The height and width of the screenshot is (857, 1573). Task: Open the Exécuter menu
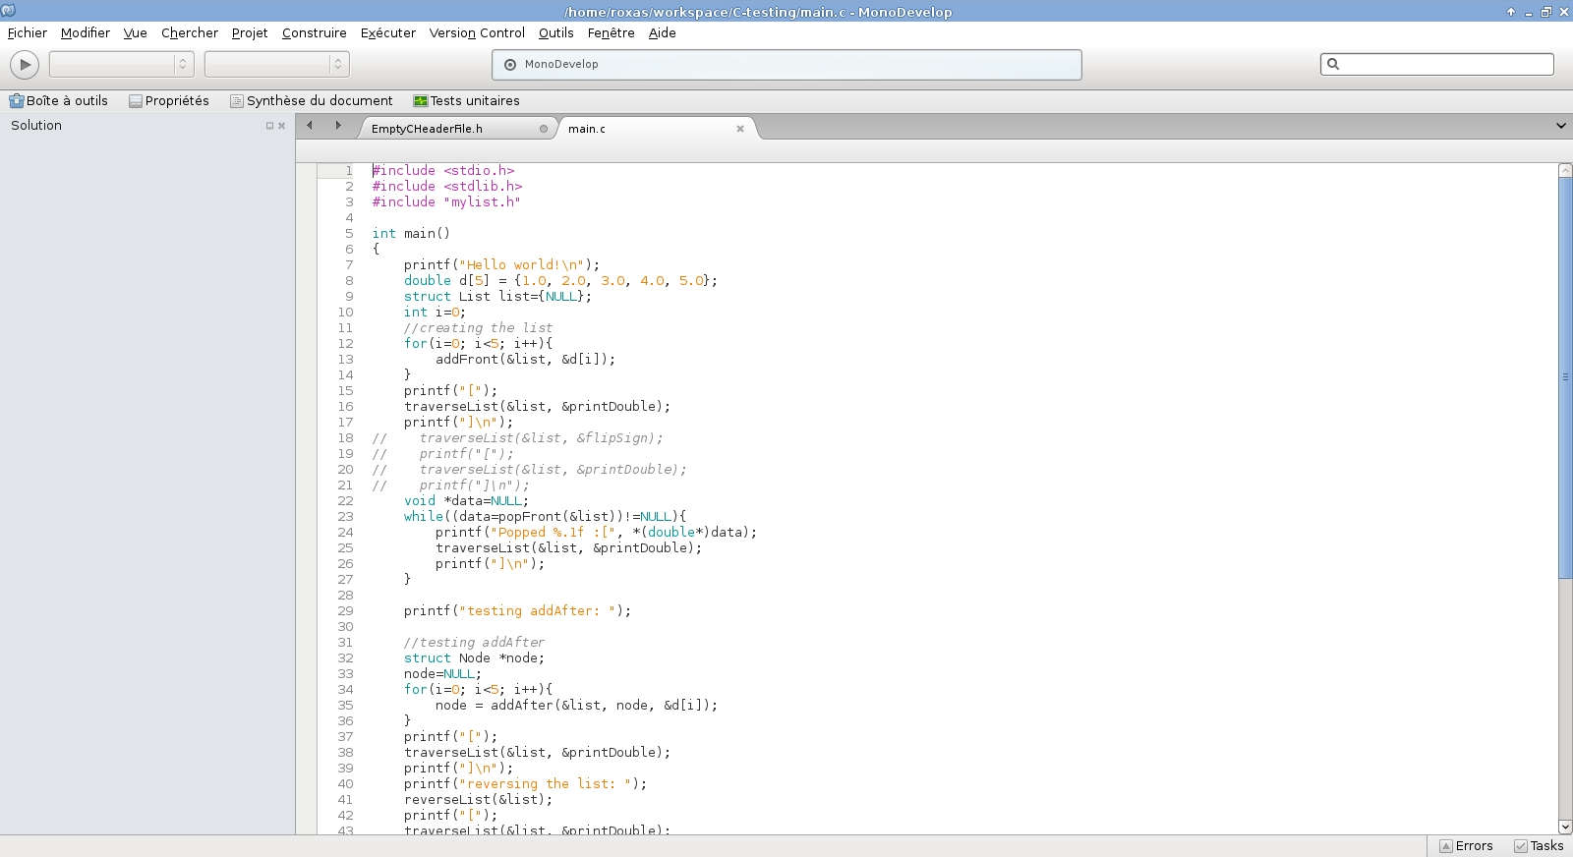388,32
